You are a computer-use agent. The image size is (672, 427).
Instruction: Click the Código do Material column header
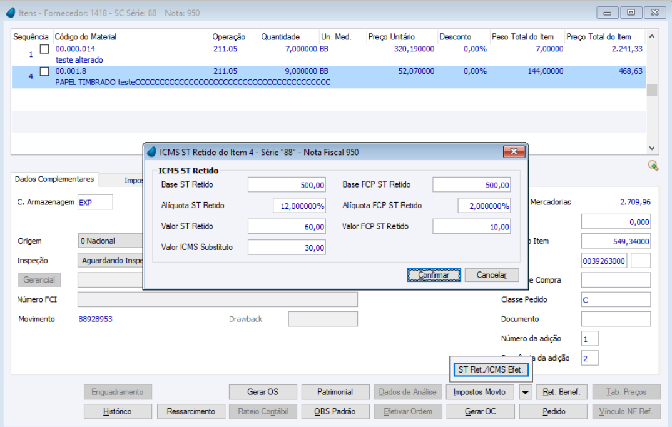[132, 37]
